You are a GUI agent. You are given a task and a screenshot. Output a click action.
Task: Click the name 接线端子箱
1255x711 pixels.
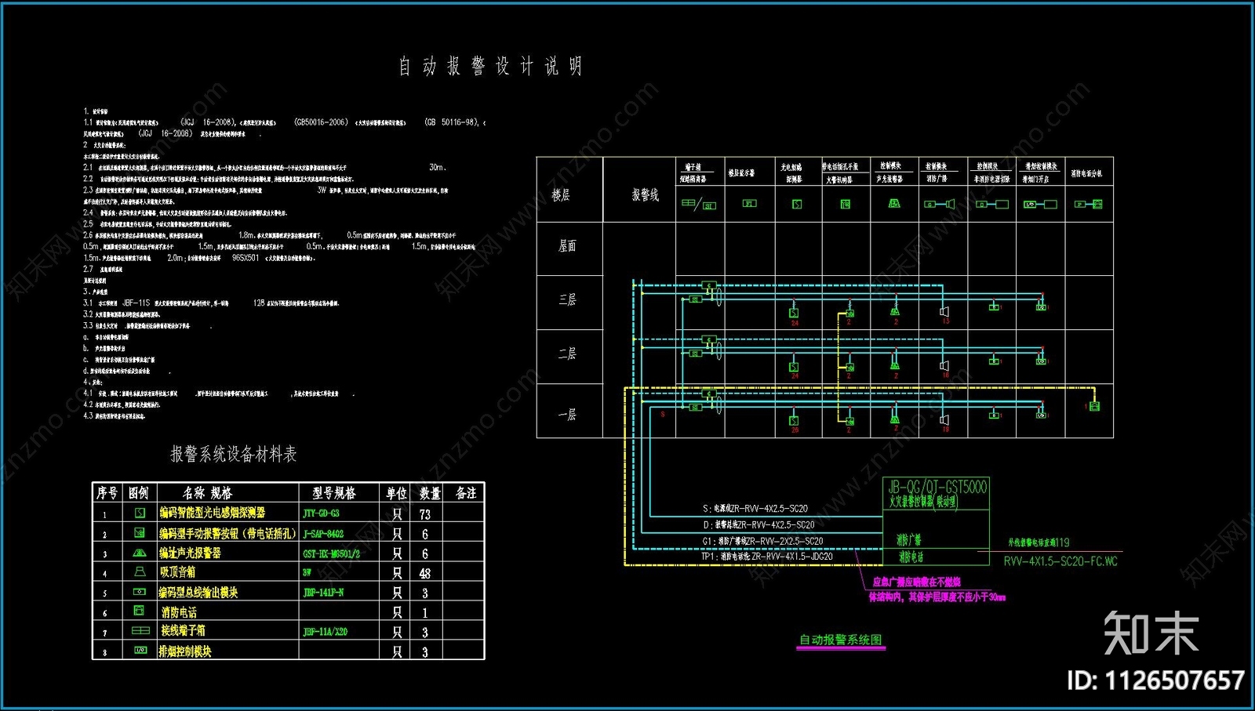click(184, 631)
